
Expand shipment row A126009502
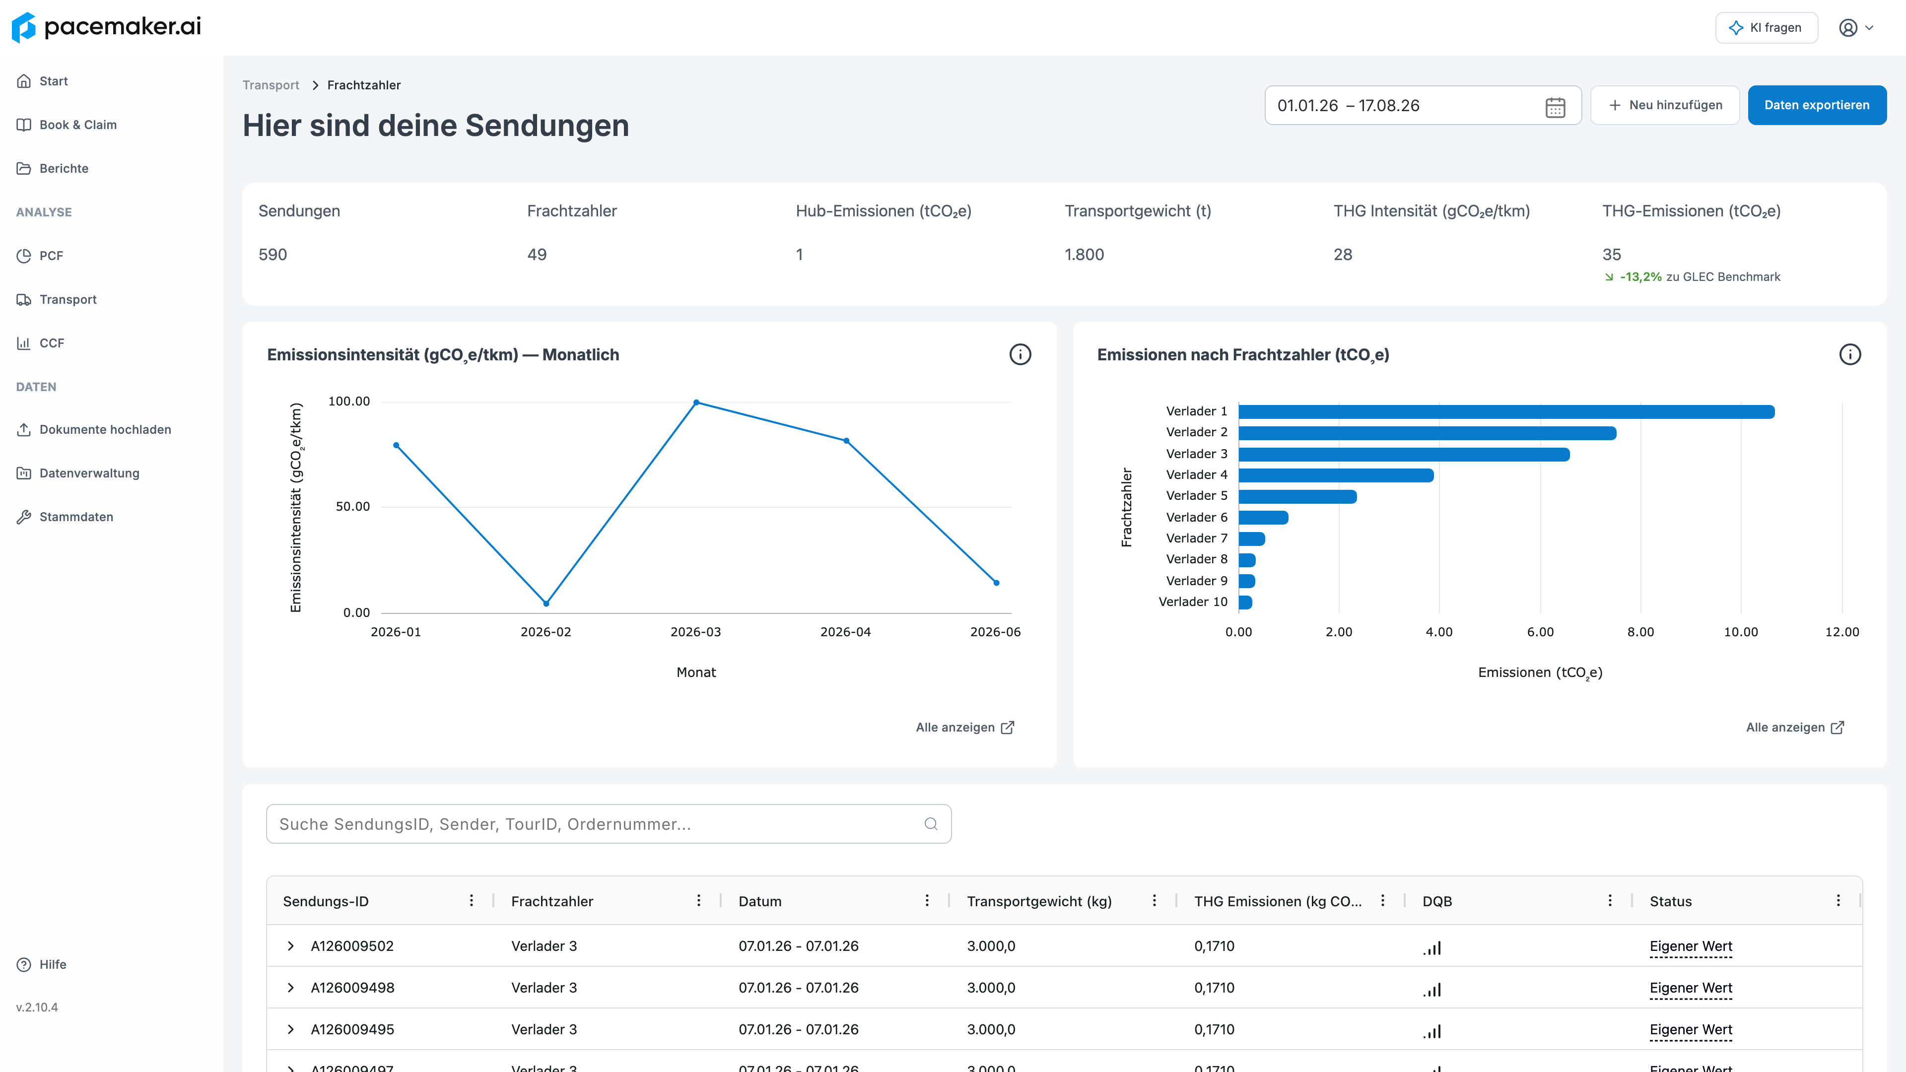[291, 945]
